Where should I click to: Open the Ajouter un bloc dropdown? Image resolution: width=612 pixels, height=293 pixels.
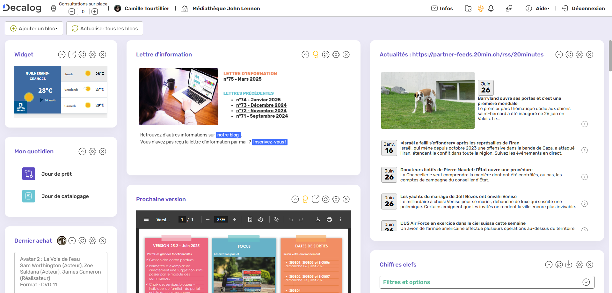[34, 28]
